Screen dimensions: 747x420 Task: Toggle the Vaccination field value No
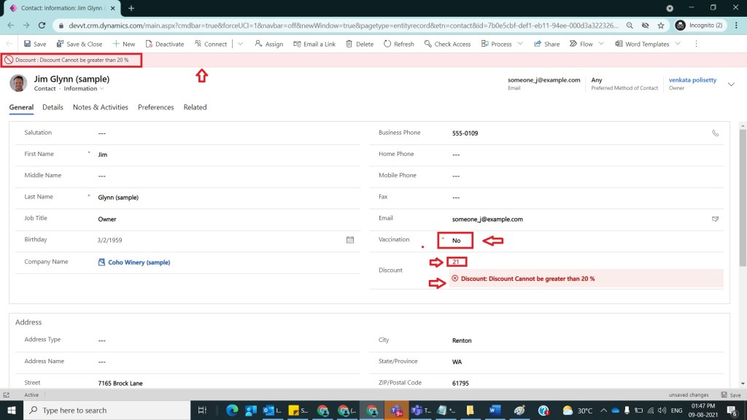tap(457, 240)
